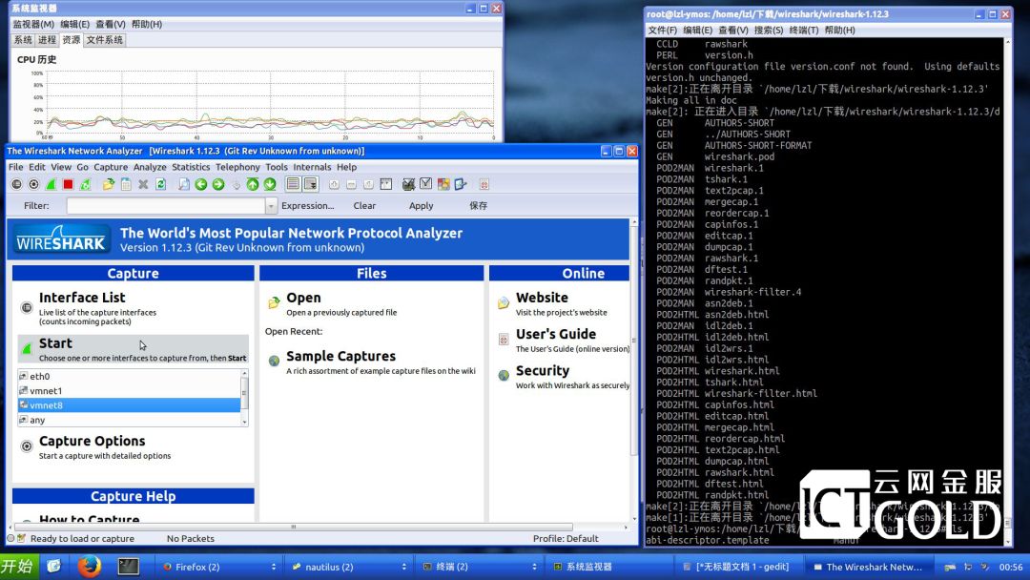Close the capture file (X toolbar icon)

[x=143, y=184]
